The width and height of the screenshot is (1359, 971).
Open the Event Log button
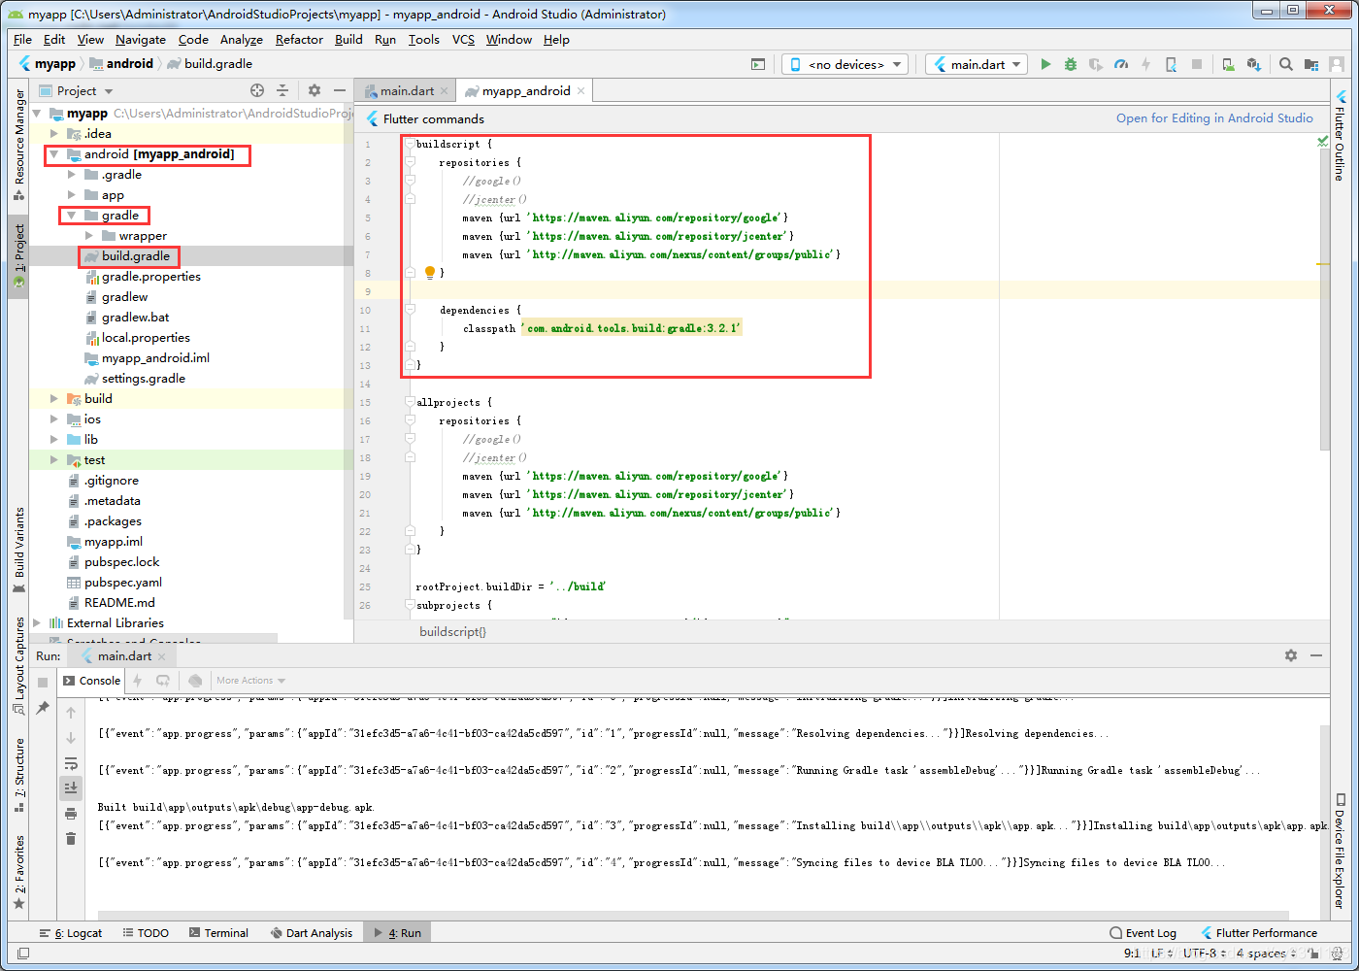tap(1143, 933)
